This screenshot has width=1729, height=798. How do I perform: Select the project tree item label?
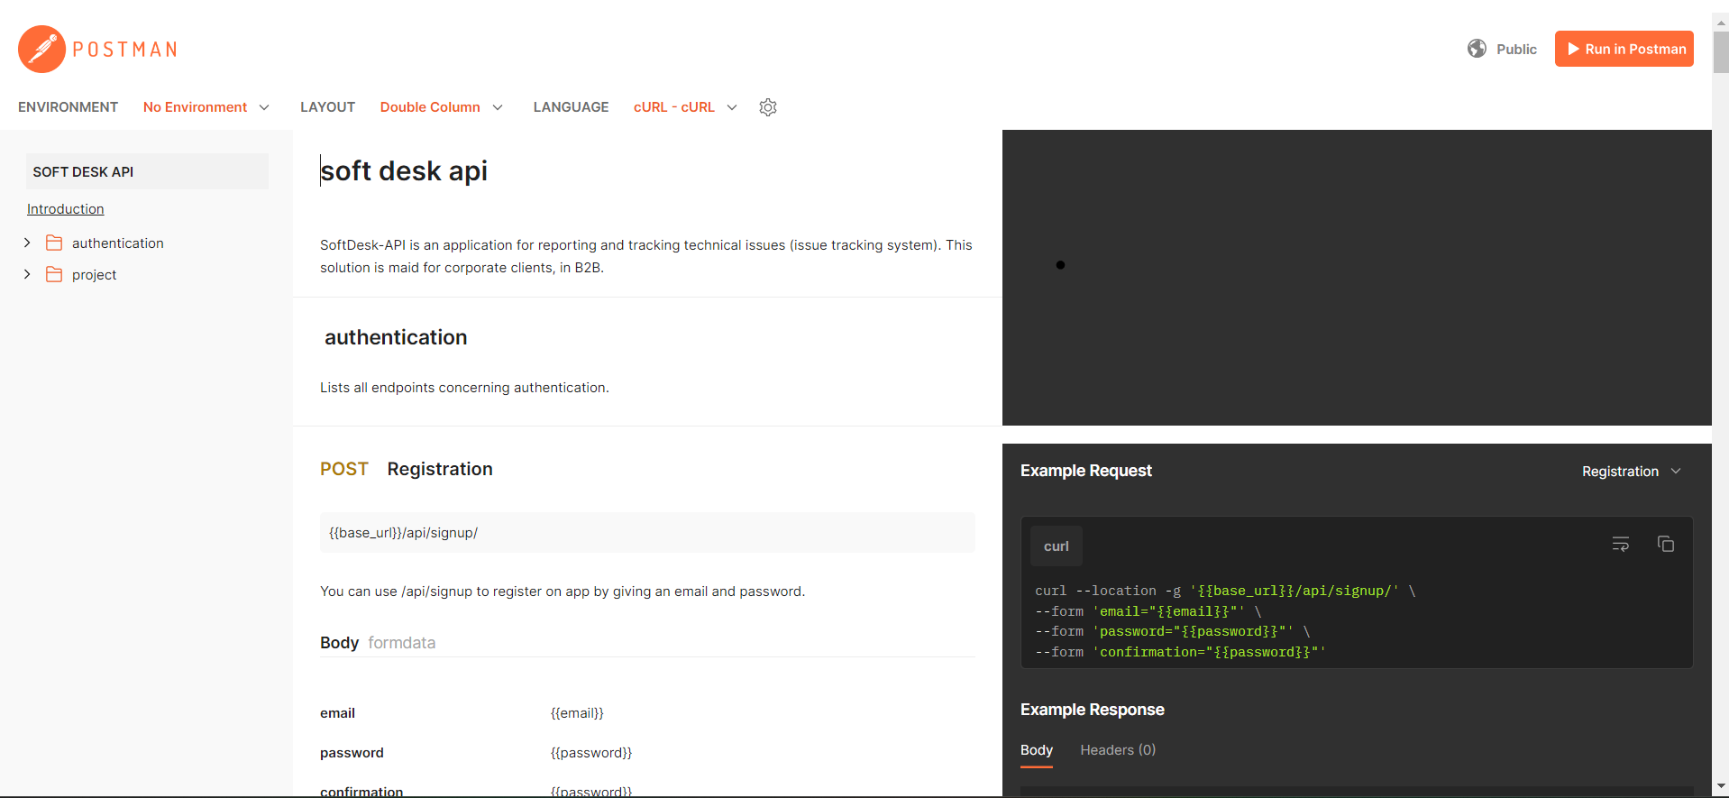pyautogui.click(x=95, y=275)
